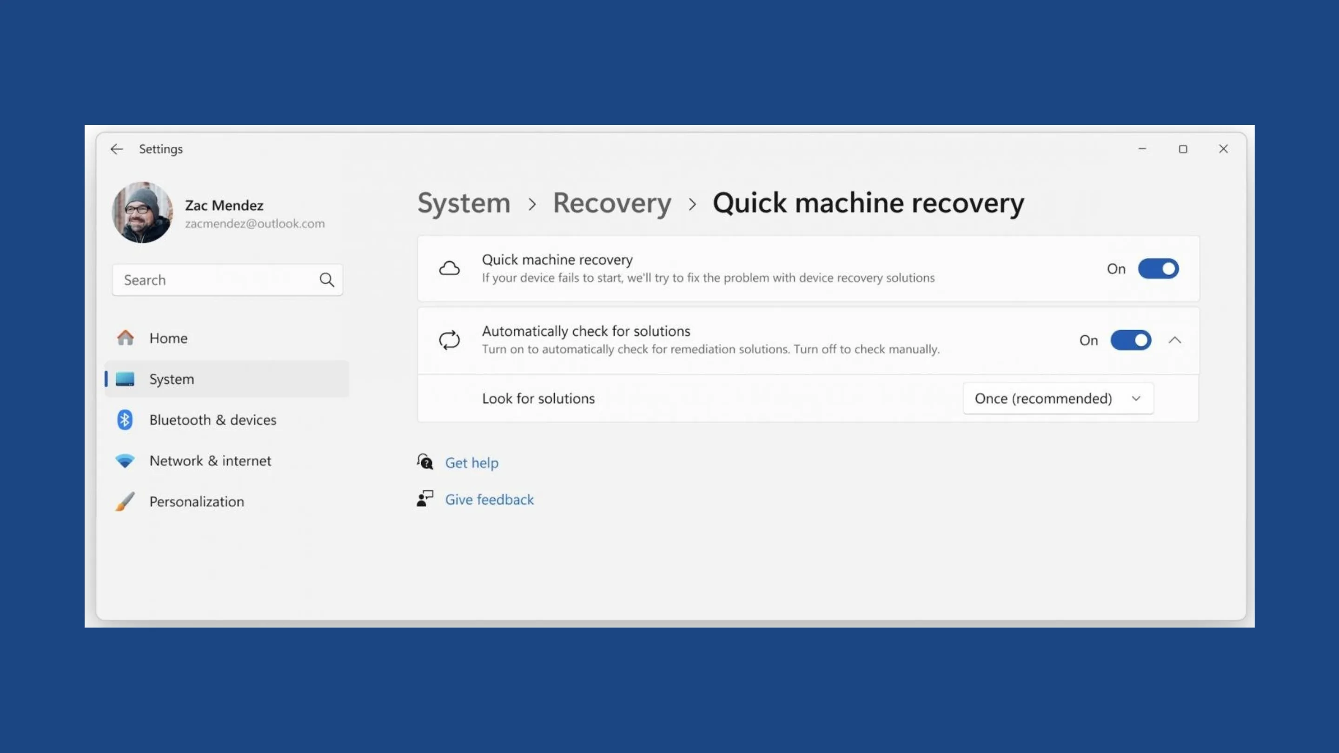The height and width of the screenshot is (753, 1339).
Task: Open the Look for solutions dropdown
Action: 1058,398
